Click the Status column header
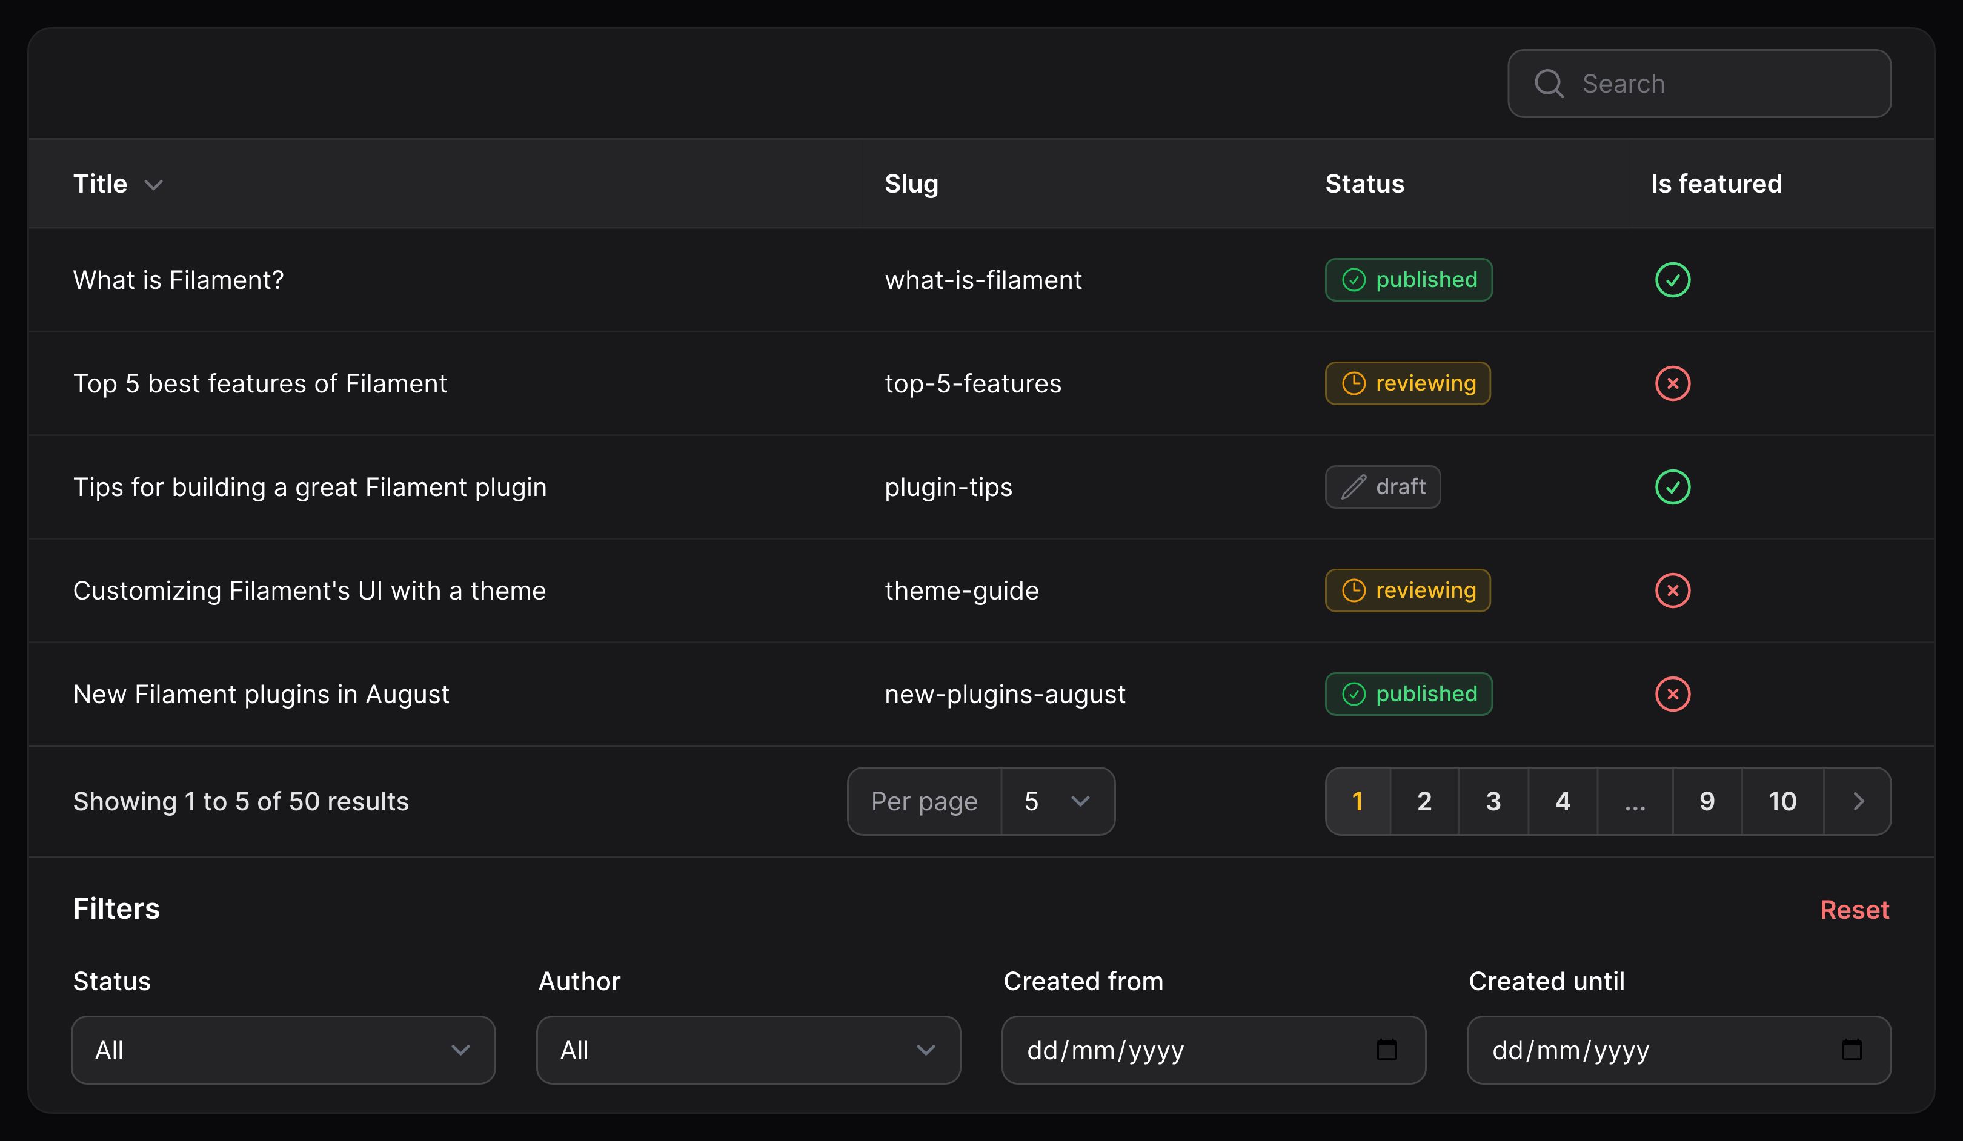This screenshot has height=1141, width=1963. pos(1365,184)
